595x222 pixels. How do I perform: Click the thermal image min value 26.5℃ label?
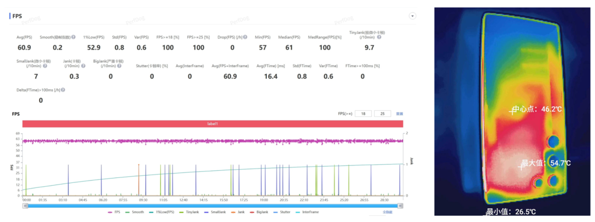[x=511, y=212]
